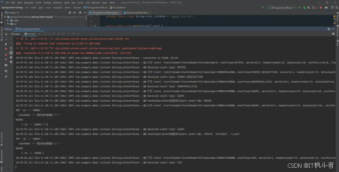The height and width of the screenshot is (172, 339).
Task: Expand the .idea folder in the project tree
Action: click(8, 20)
